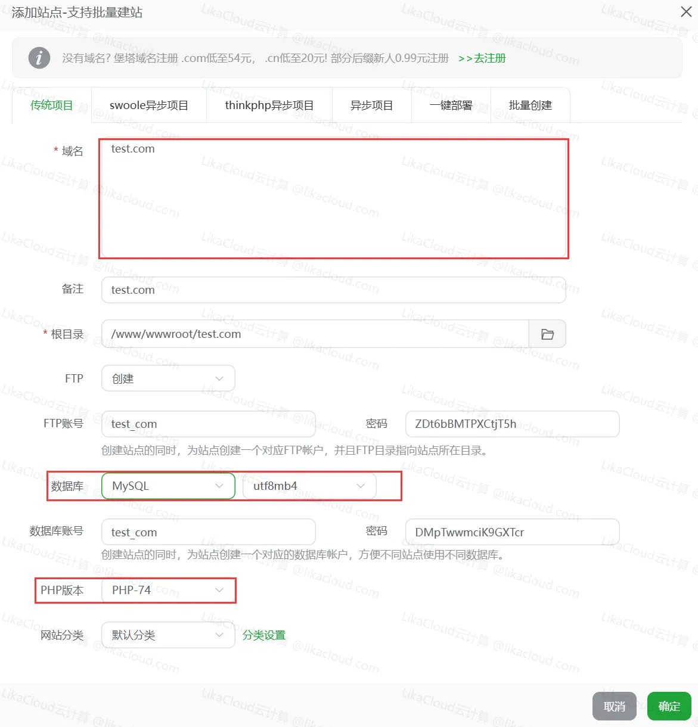This screenshot has width=698, height=727.
Task: Switch to the swoole异步项目 tab
Action: click(148, 105)
